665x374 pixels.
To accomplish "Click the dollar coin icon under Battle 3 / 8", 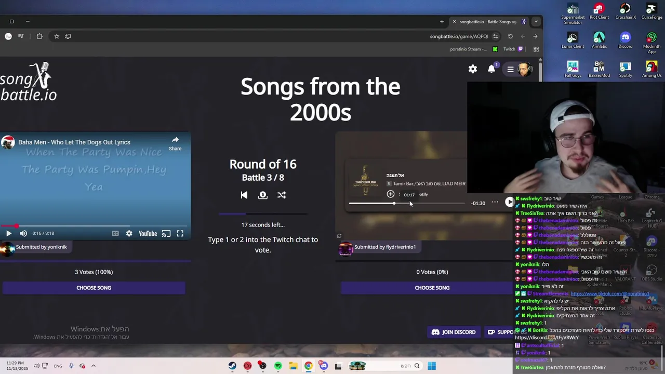I will (263, 195).
